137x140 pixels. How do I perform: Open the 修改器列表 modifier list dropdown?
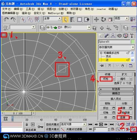pos(133,47)
